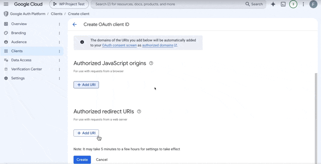The height and width of the screenshot is (164, 321).
Task: Go back using the arrow beside Create OAuth client ID
Action: tap(75, 24)
